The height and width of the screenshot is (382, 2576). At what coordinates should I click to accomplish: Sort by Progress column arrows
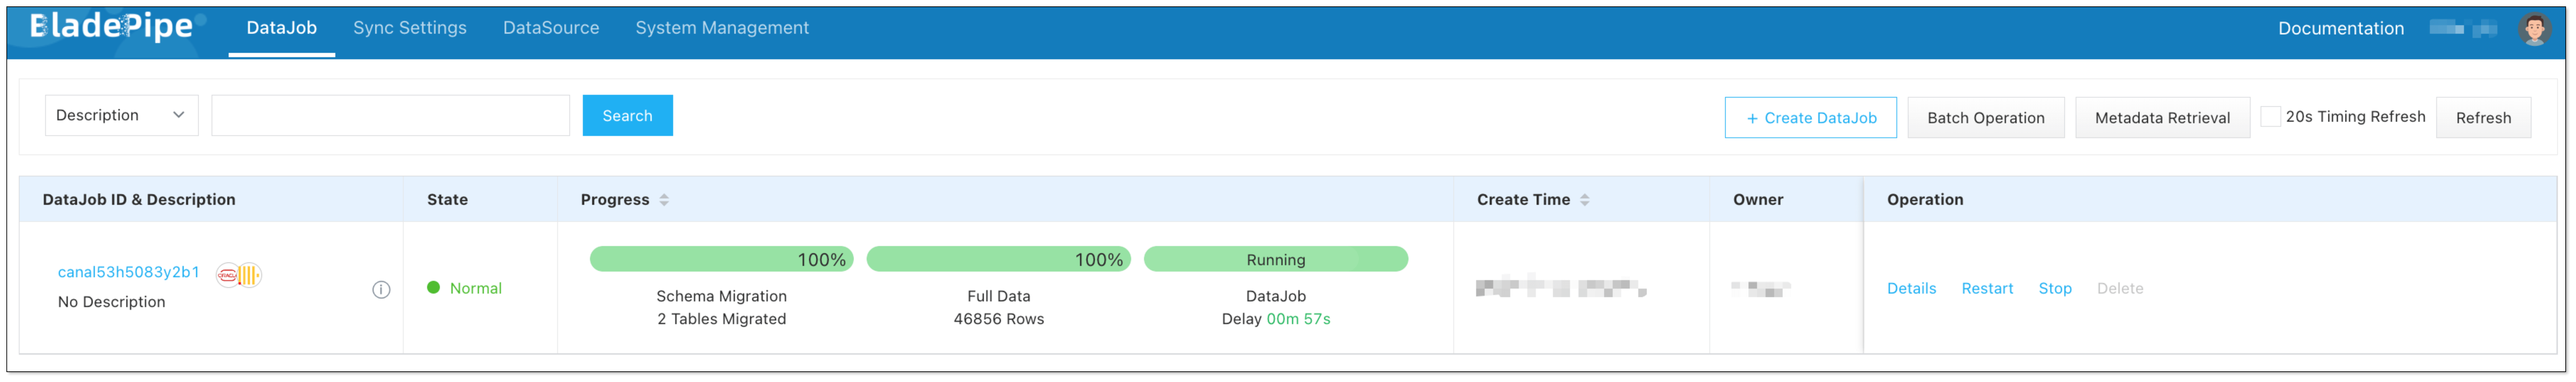click(664, 200)
